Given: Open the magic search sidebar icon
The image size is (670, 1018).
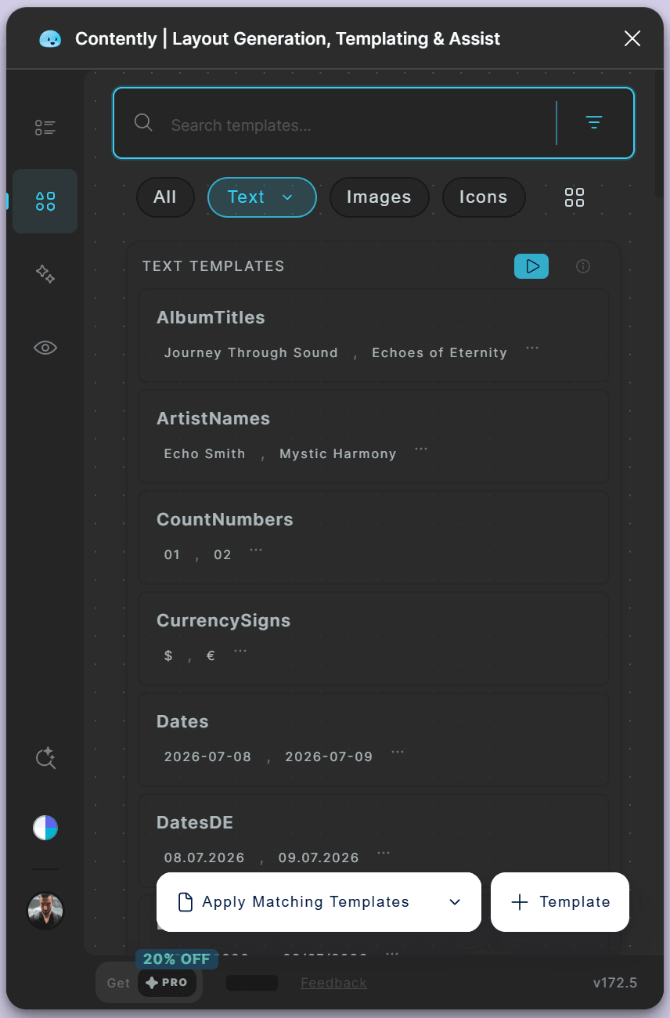Looking at the screenshot, I should point(45,758).
